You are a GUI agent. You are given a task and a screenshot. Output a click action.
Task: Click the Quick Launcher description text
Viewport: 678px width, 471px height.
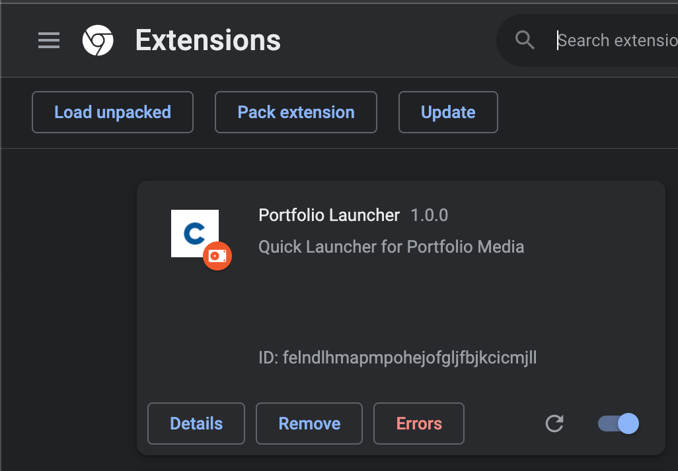(x=391, y=247)
